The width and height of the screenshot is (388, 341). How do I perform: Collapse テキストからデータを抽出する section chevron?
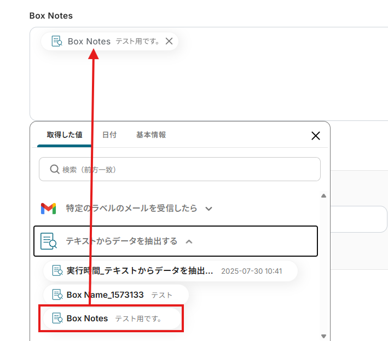[x=189, y=241]
